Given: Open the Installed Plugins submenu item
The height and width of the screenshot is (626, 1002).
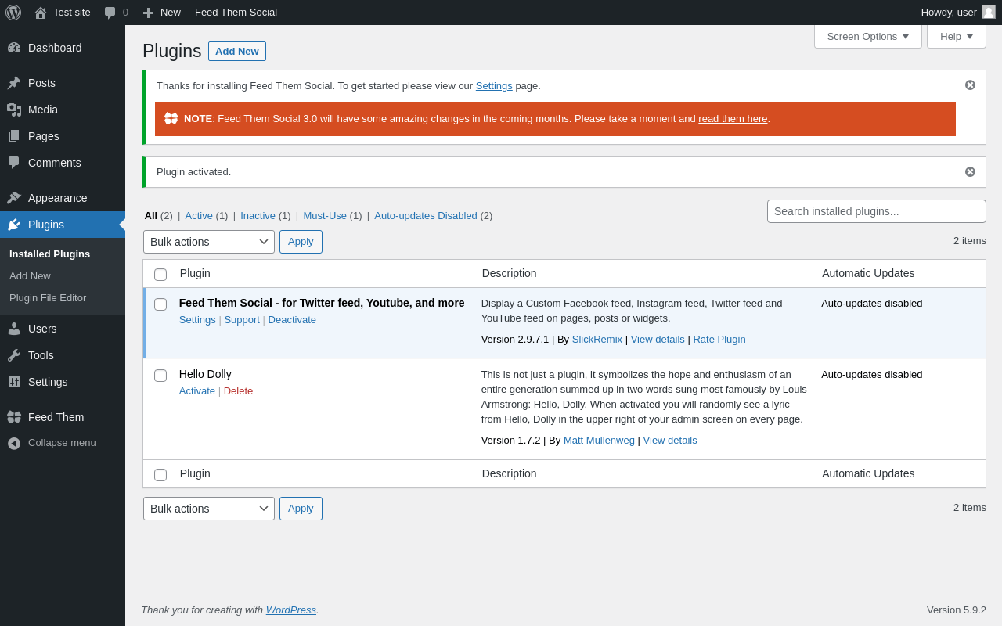Looking at the screenshot, I should click(x=49, y=254).
